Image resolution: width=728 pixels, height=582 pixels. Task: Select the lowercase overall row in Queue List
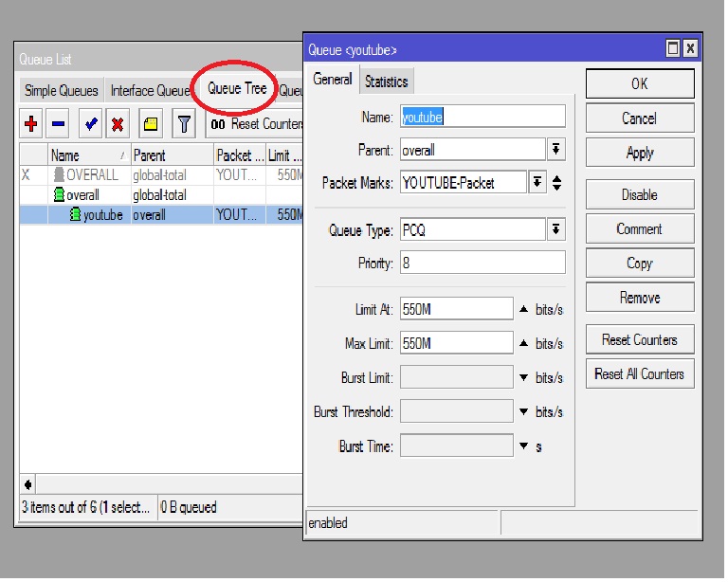pos(161,195)
